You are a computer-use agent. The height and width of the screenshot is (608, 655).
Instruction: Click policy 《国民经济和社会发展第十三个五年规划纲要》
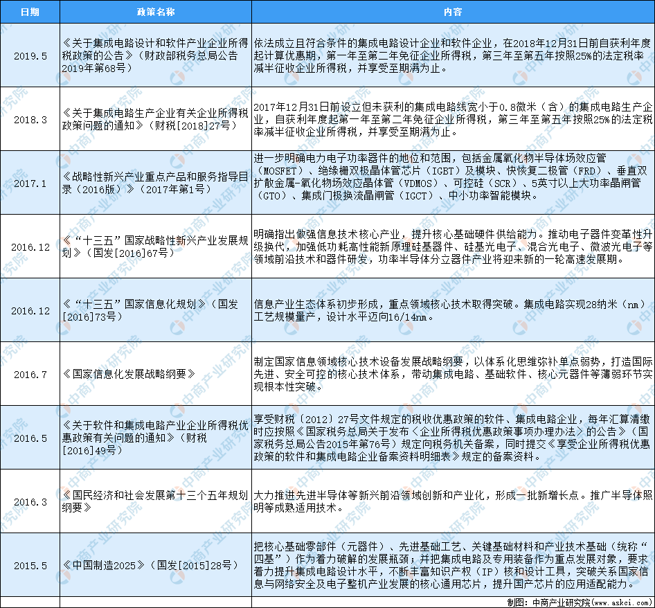click(155, 501)
